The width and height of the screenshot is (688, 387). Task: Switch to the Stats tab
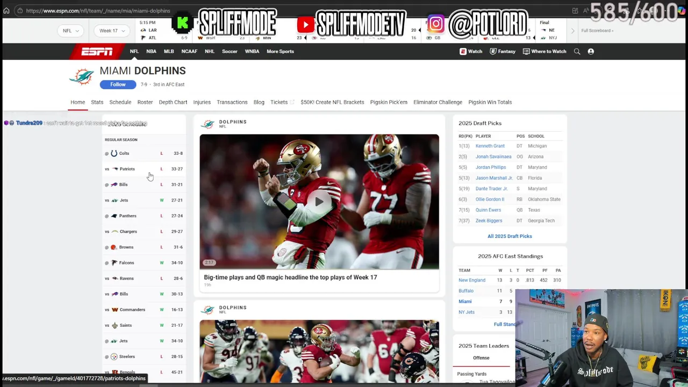[97, 102]
